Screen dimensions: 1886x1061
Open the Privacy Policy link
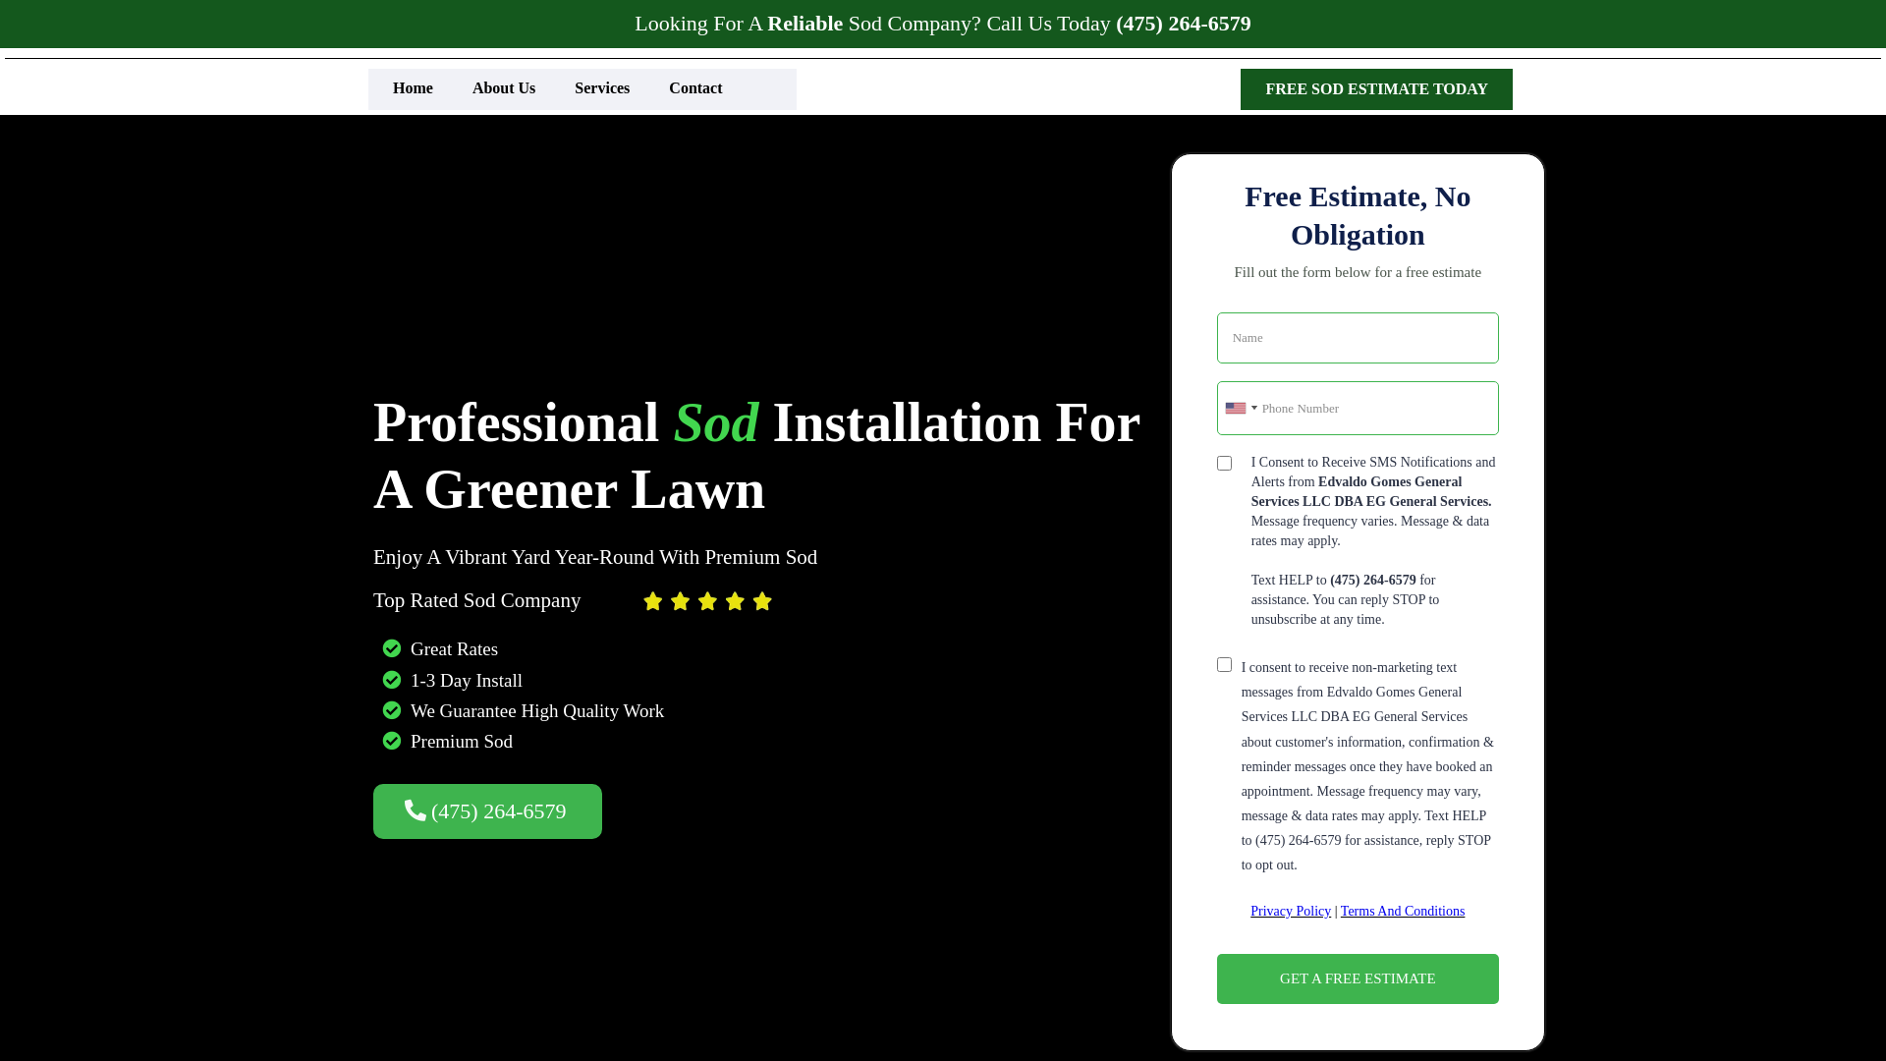click(x=1290, y=912)
